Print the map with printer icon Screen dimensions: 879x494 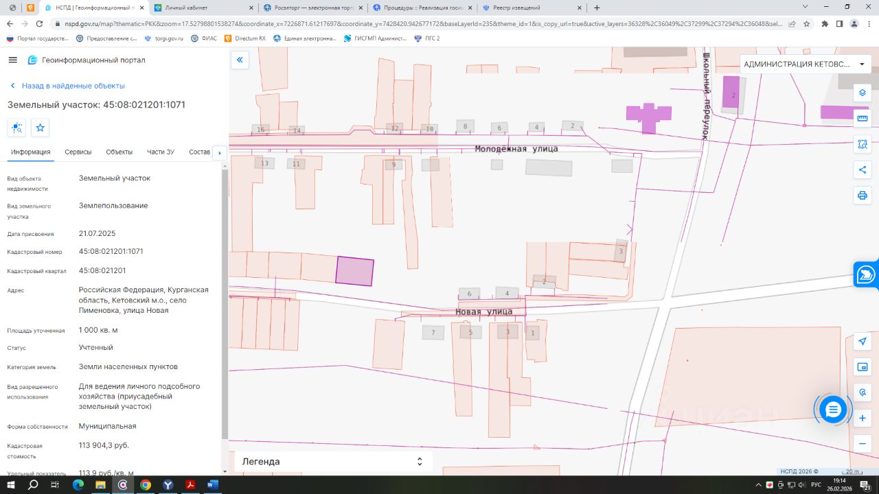(x=863, y=196)
